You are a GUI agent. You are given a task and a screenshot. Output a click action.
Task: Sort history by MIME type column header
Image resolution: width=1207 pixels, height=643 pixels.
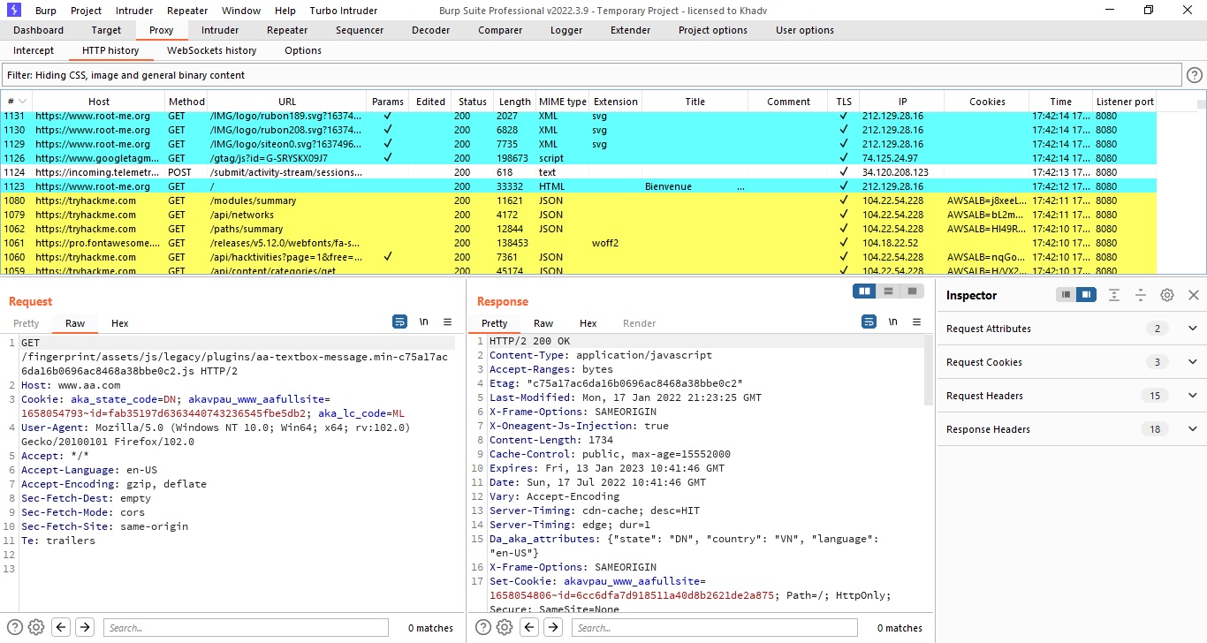tap(563, 102)
